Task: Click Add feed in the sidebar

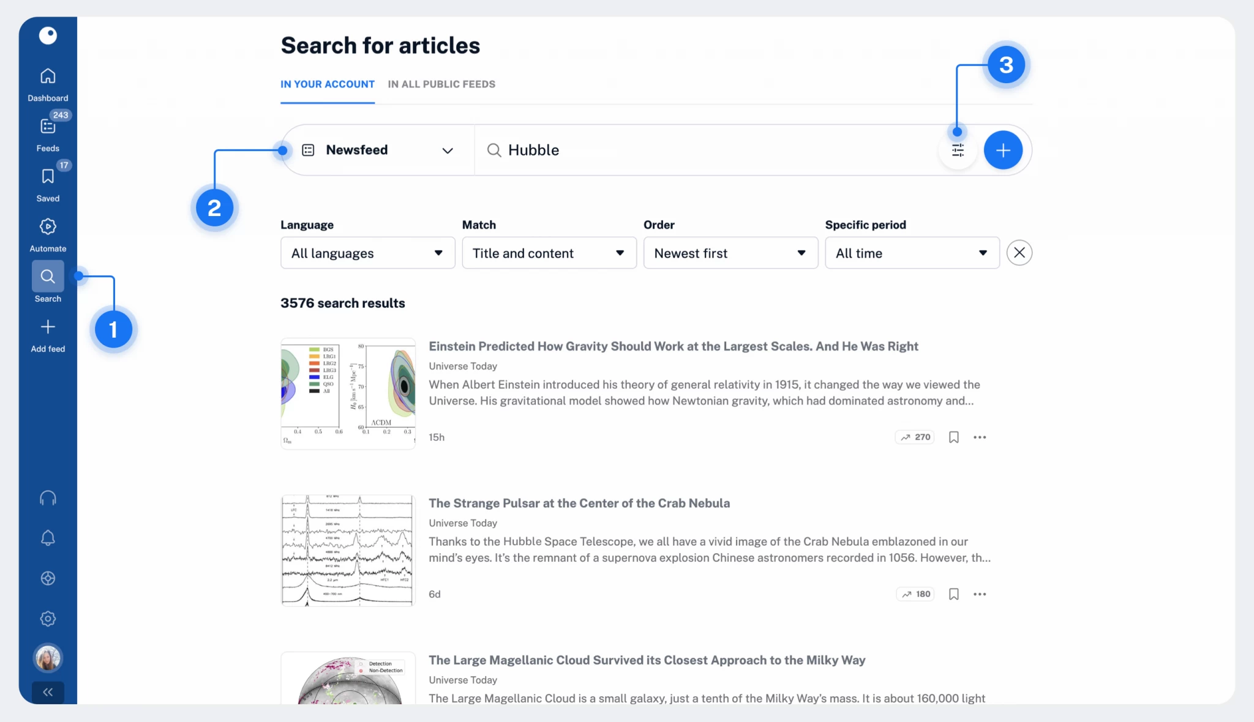Action: point(47,334)
